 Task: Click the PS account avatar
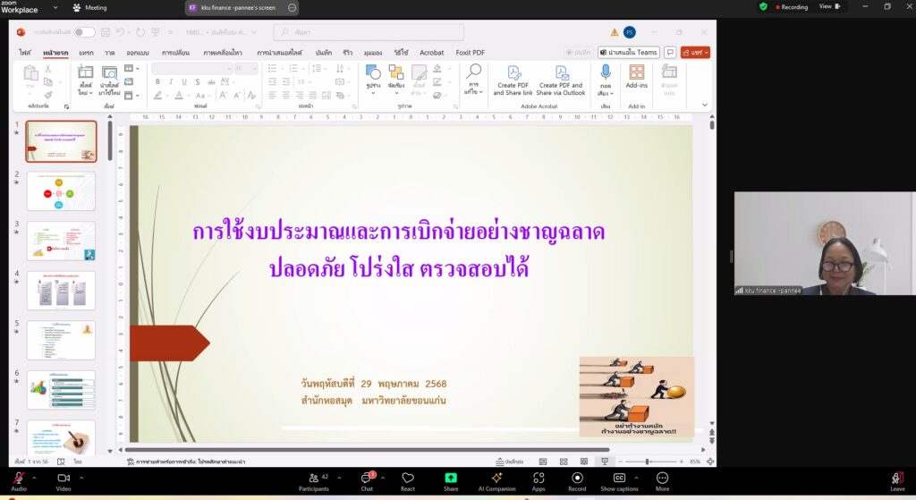pos(629,32)
